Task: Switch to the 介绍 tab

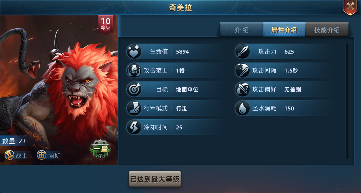Action: [x=241, y=30]
